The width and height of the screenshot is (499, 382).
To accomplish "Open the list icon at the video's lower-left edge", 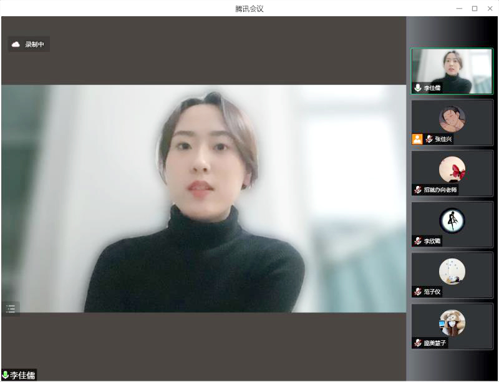I will pos(11,309).
